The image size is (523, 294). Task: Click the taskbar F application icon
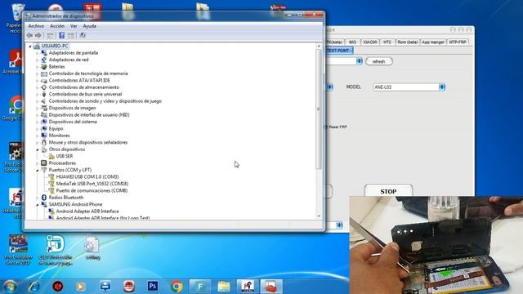[200, 286]
